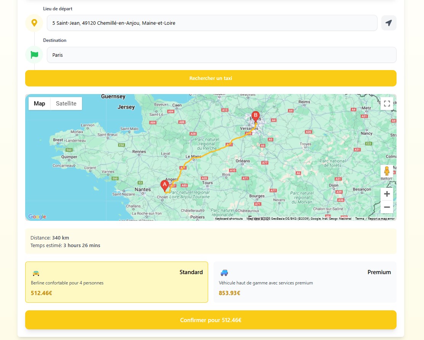Click red marker B at Paris
The width and height of the screenshot is (424, 340).
coord(255,116)
